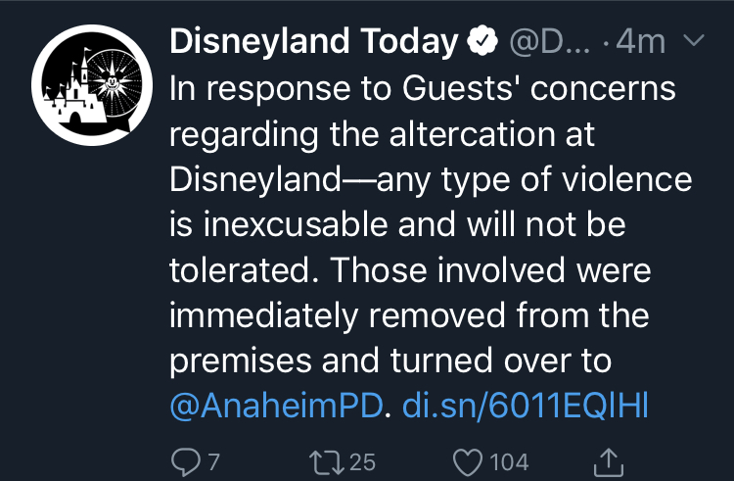
Task: Open Disneyland Today's castle profile picture
Action: pos(92,85)
